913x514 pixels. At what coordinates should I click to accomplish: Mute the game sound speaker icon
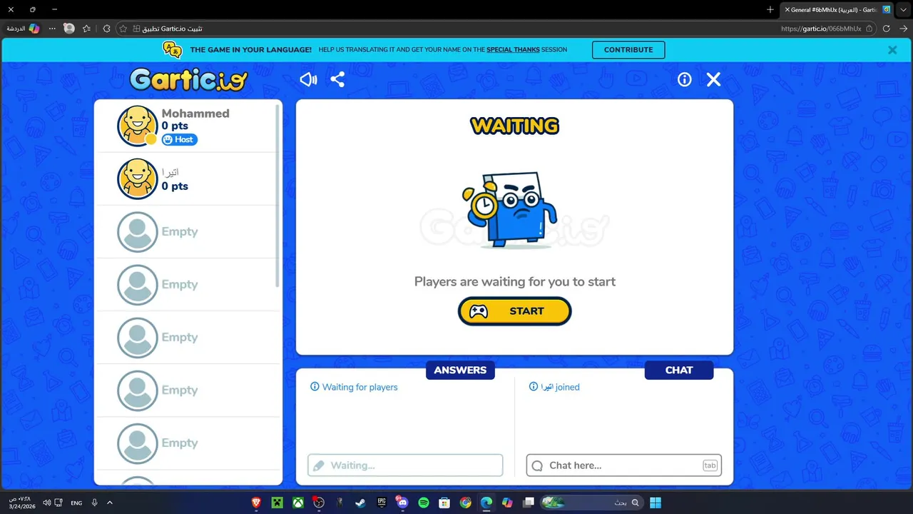(308, 79)
